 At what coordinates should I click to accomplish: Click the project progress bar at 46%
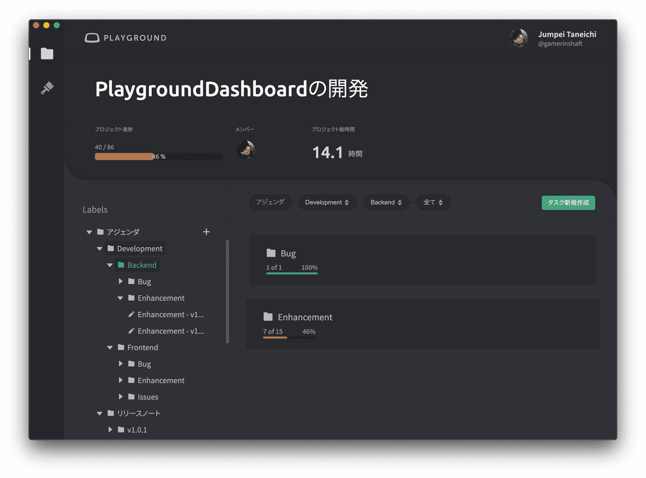click(x=159, y=156)
